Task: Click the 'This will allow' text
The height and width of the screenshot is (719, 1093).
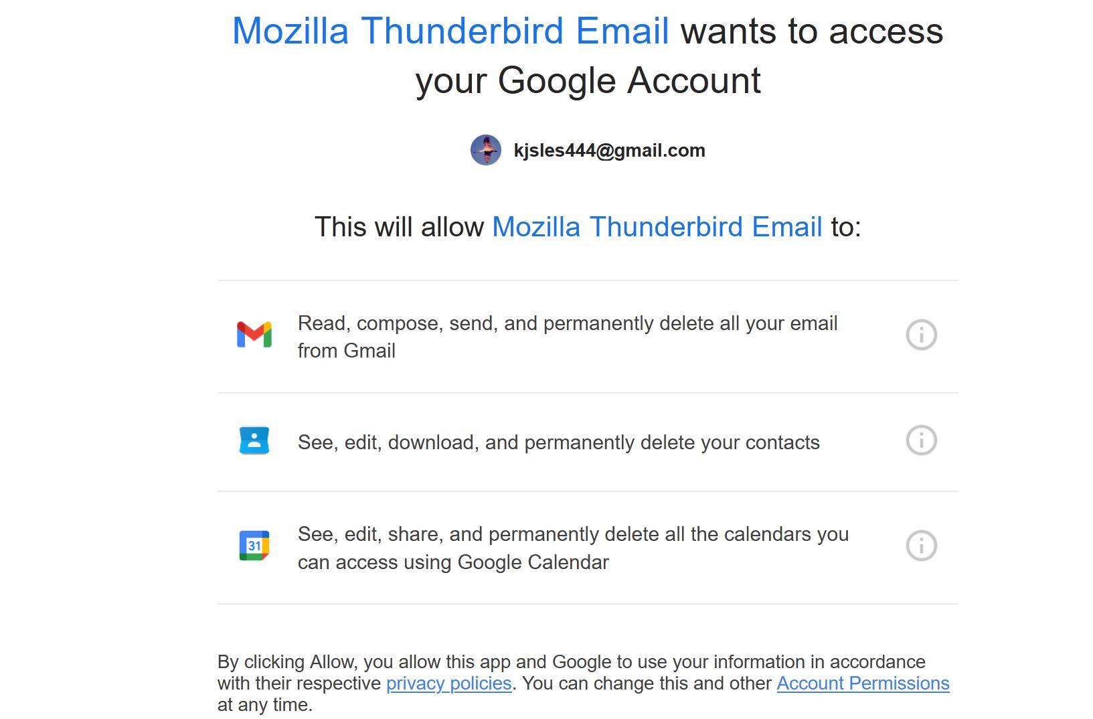Action: coord(399,227)
